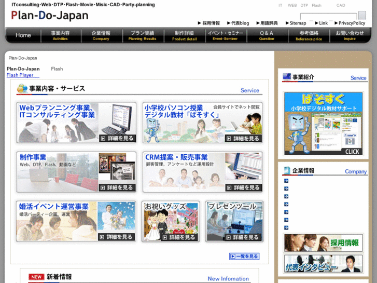The height and width of the screenshot is (283, 377).
Task: Open the 制作事業 card title
Action: point(33,157)
